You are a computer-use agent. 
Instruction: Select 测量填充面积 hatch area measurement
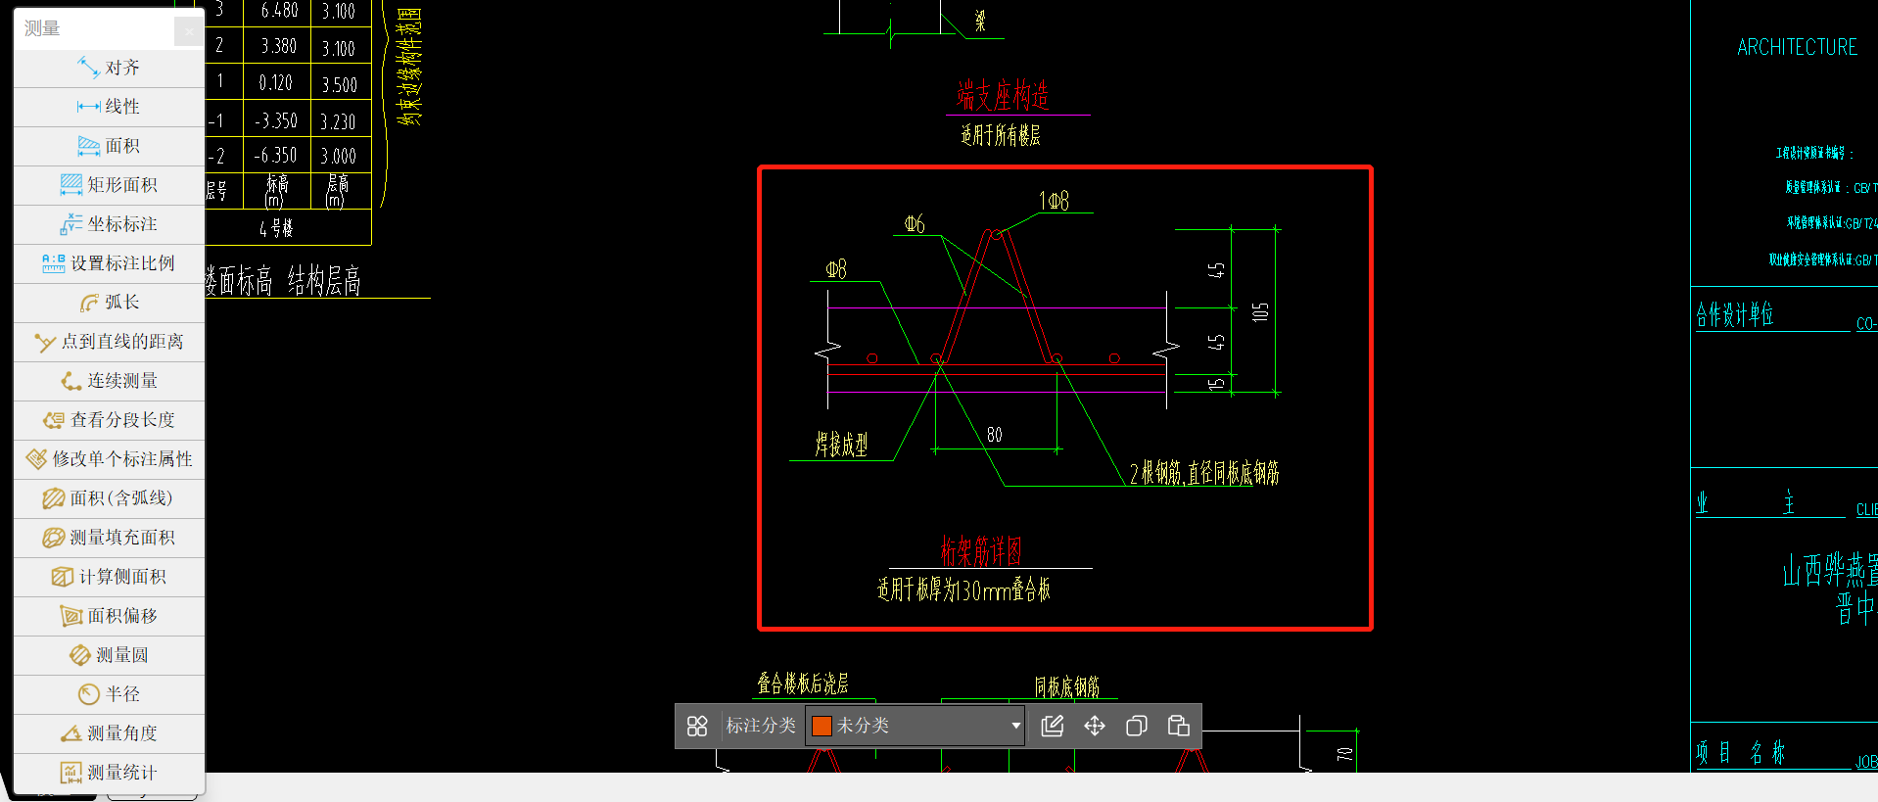(x=109, y=538)
